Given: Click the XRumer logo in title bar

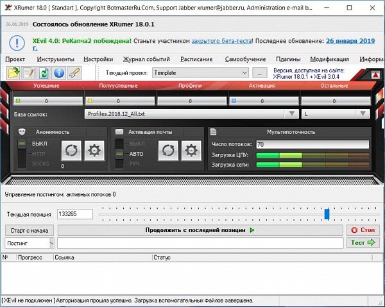Looking at the screenshot, I should [8, 7].
